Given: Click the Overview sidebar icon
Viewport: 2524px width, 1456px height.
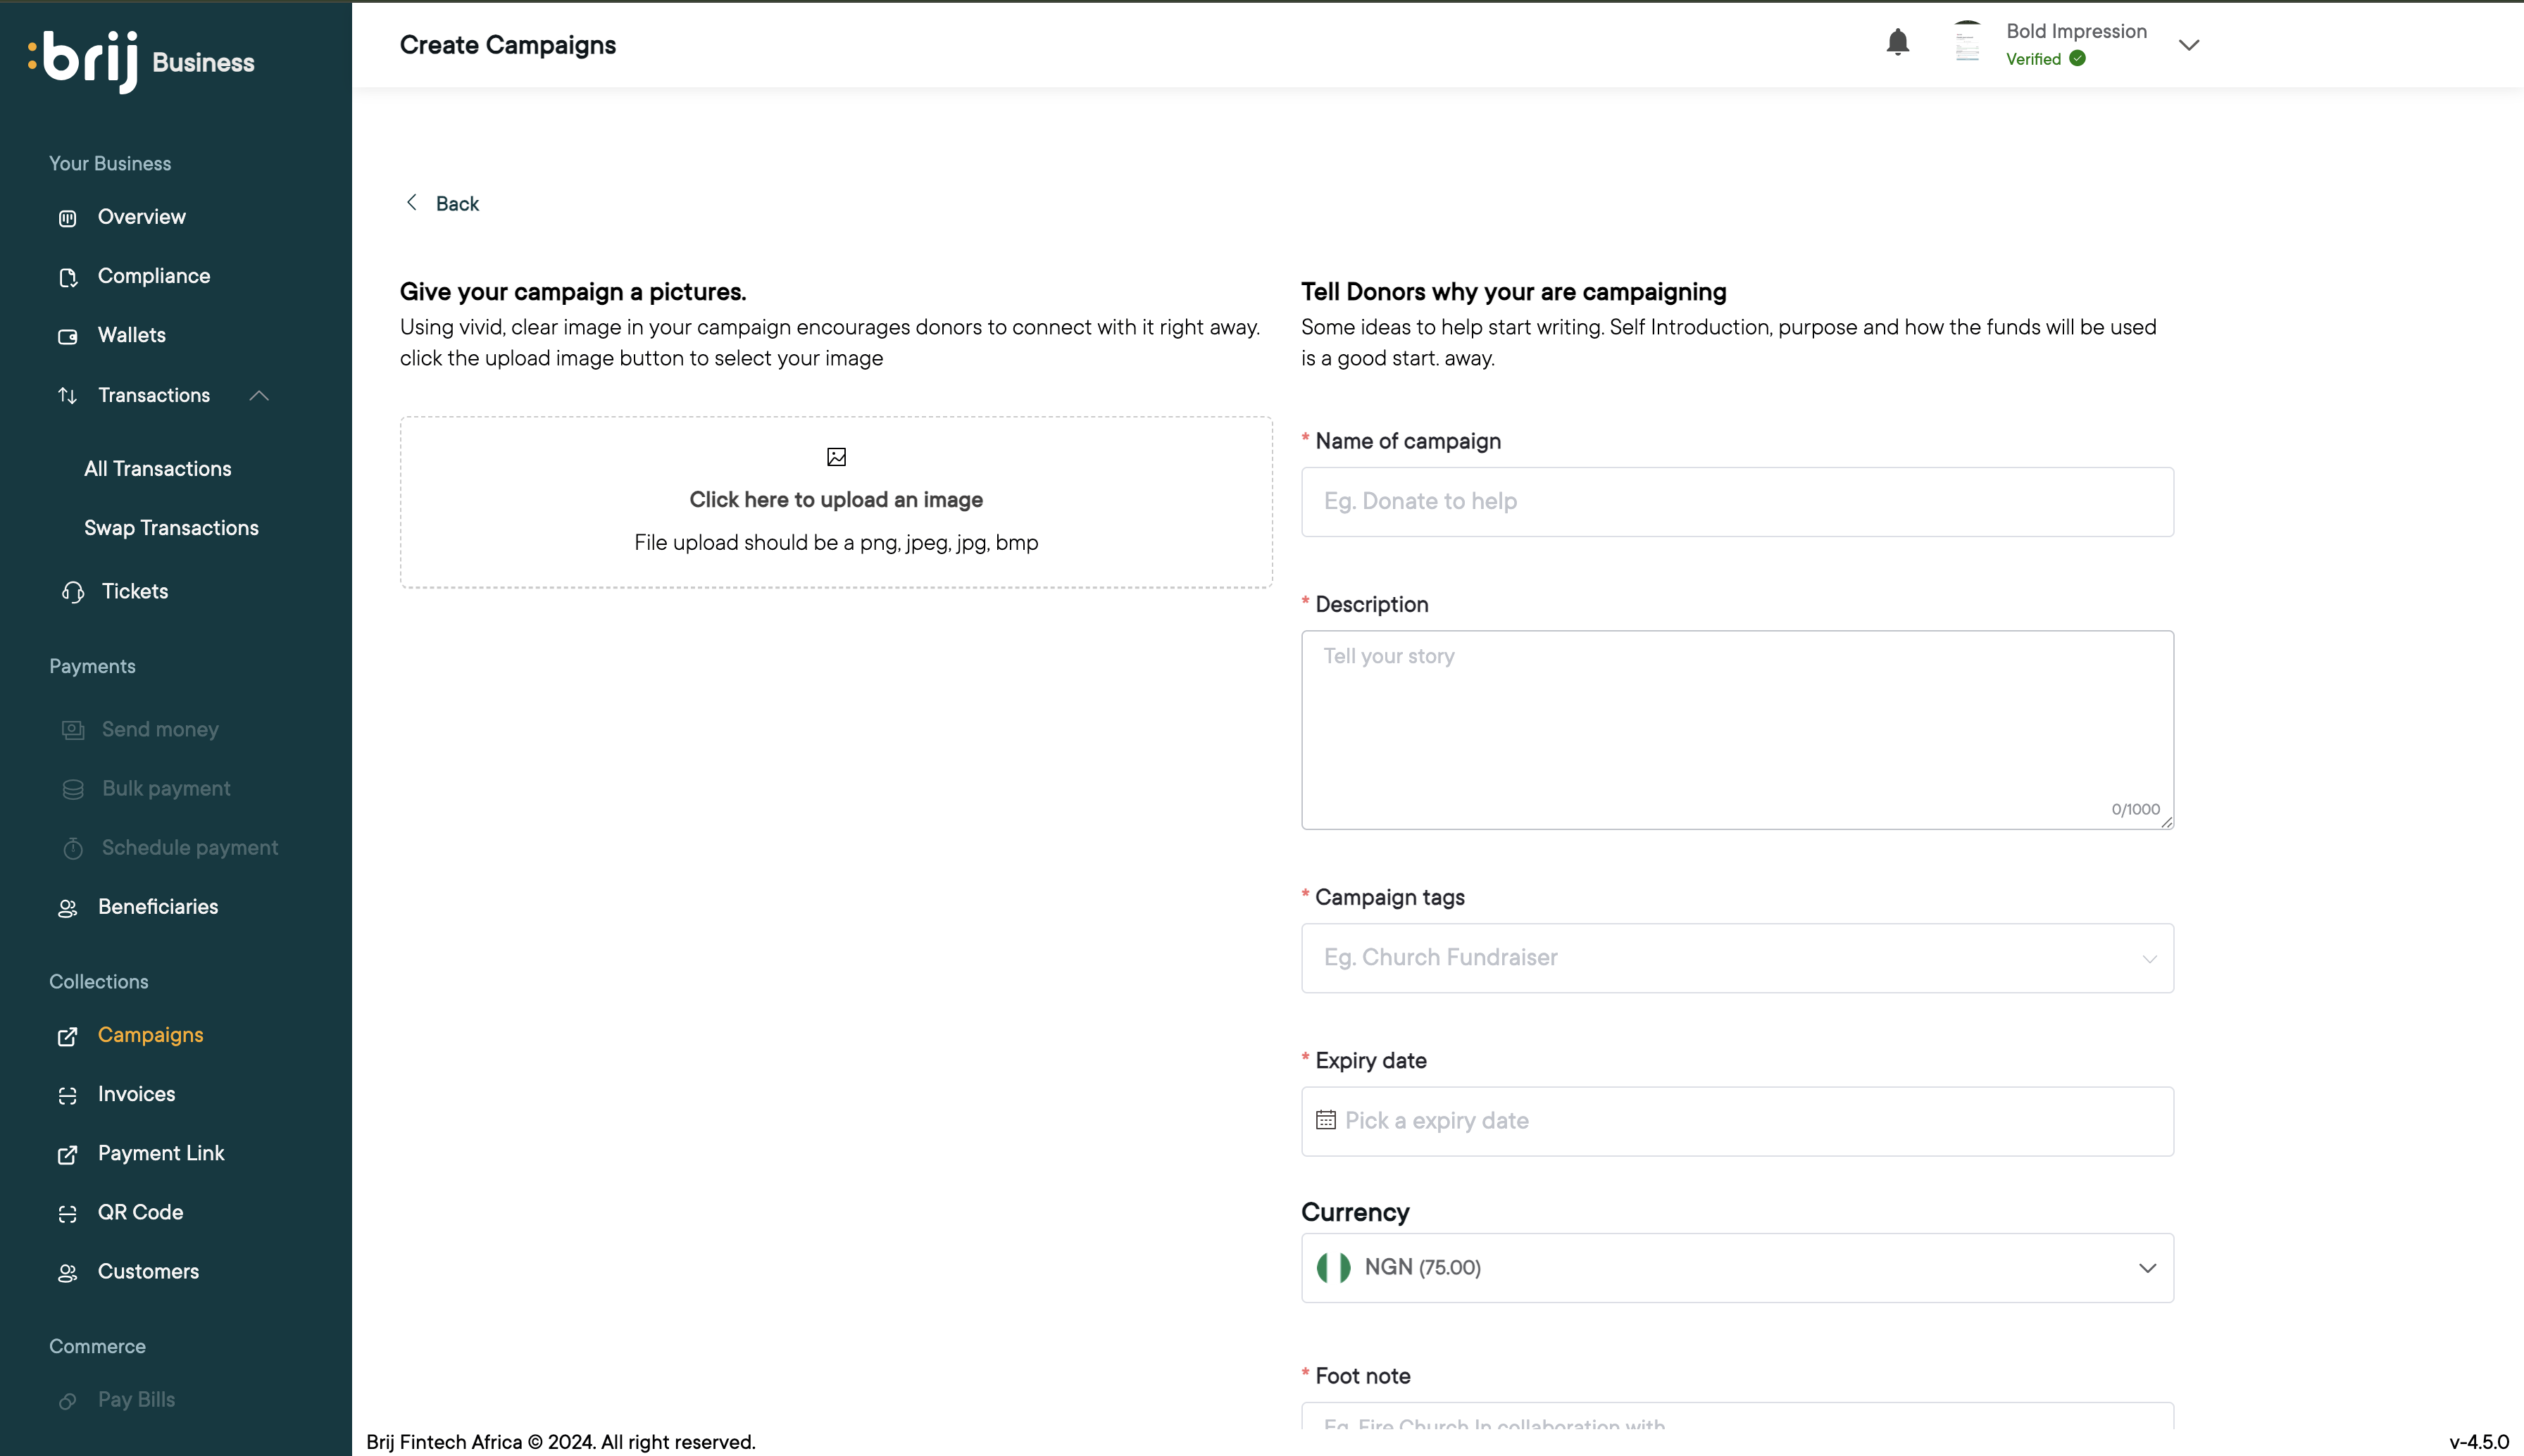Looking at the screenshot, I should [68, 218].
